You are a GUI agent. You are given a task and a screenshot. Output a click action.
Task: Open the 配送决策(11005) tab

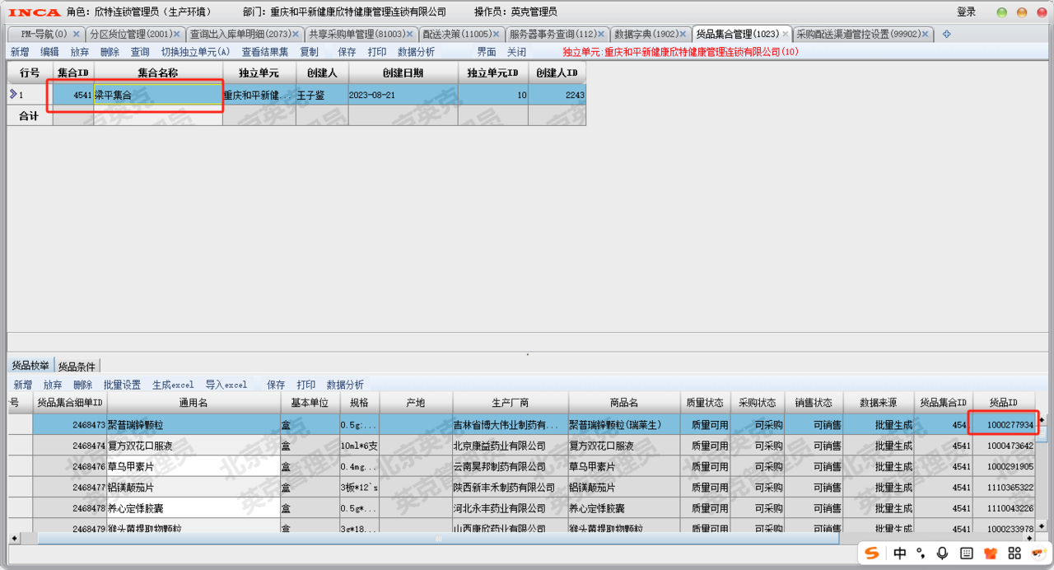pos(456,34)
